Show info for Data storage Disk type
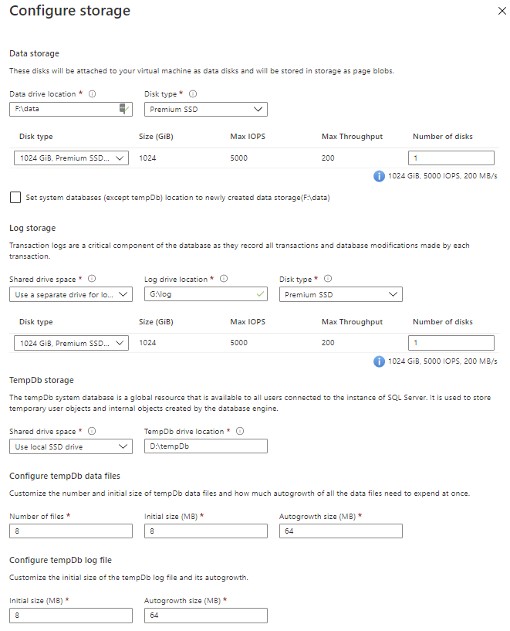 point(193,93)
